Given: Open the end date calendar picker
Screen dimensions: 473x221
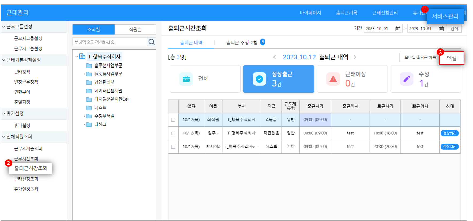Looking at the screenshot, I should tap(441, 29).
